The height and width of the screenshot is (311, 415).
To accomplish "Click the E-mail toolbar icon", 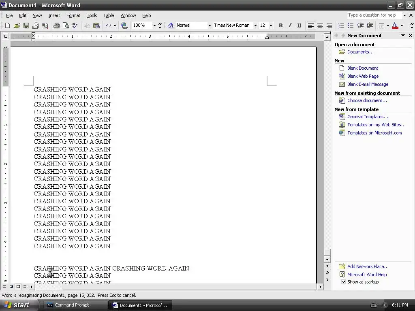I will coord(36,26).
